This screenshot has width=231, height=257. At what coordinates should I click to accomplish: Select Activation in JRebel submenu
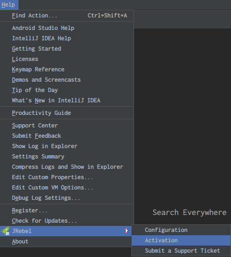coord(181,240)
